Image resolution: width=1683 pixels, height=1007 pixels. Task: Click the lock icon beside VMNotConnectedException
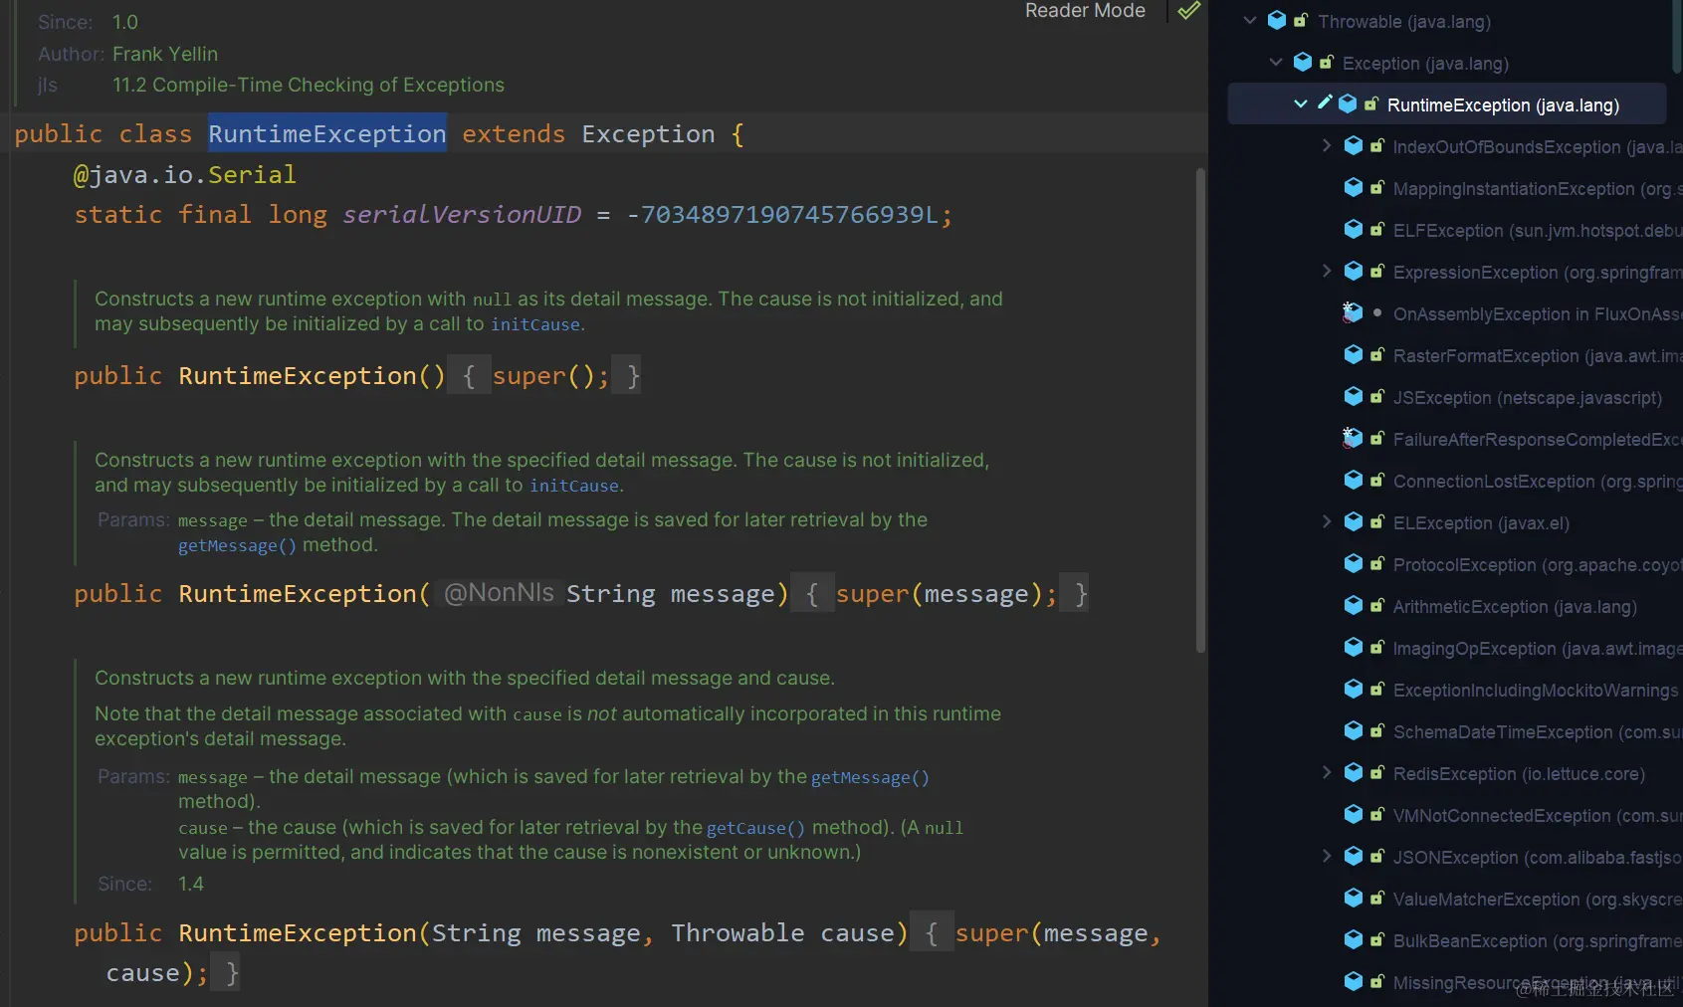point(1377,814)
